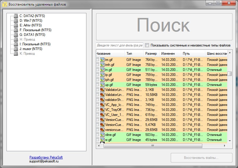Select the F: Локальный drive entry
The height and width of the screenshot is (168, 238).
35,30
